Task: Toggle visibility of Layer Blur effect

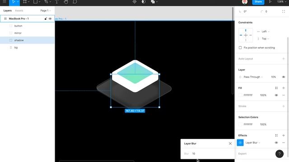Action: pos(276,143)
